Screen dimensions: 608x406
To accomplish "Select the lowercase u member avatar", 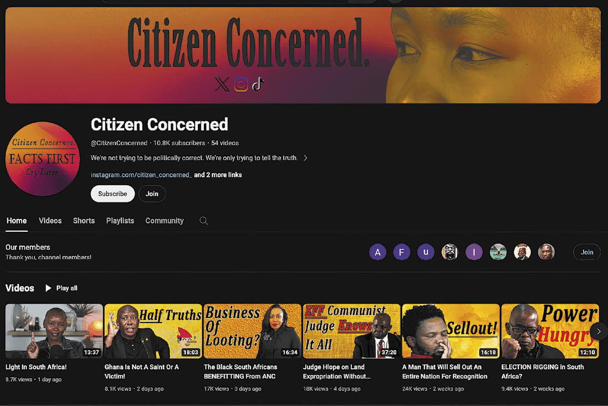I will 426,252.
